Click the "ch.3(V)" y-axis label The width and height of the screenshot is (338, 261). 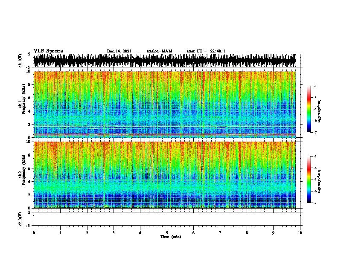(20, 219)
